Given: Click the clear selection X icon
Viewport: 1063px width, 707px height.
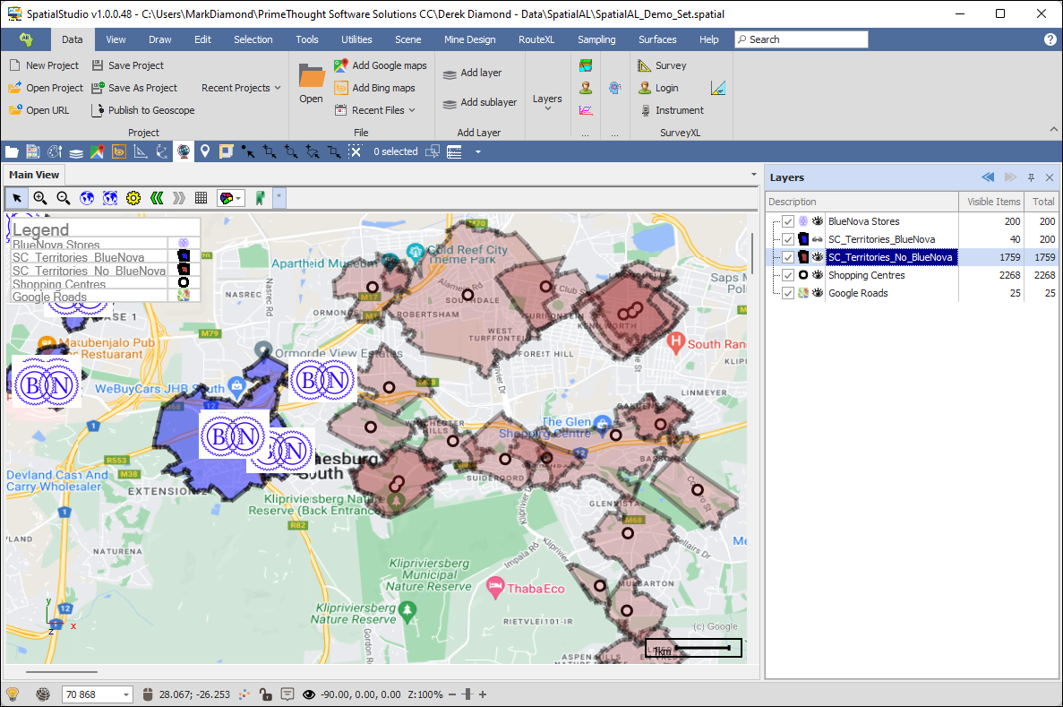Looking at the screenshot, I should 356,151.
